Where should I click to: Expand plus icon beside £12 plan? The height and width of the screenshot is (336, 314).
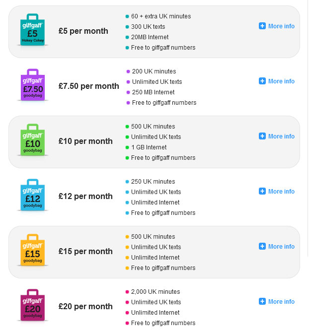pyautogui.click(x=262, y=191)
